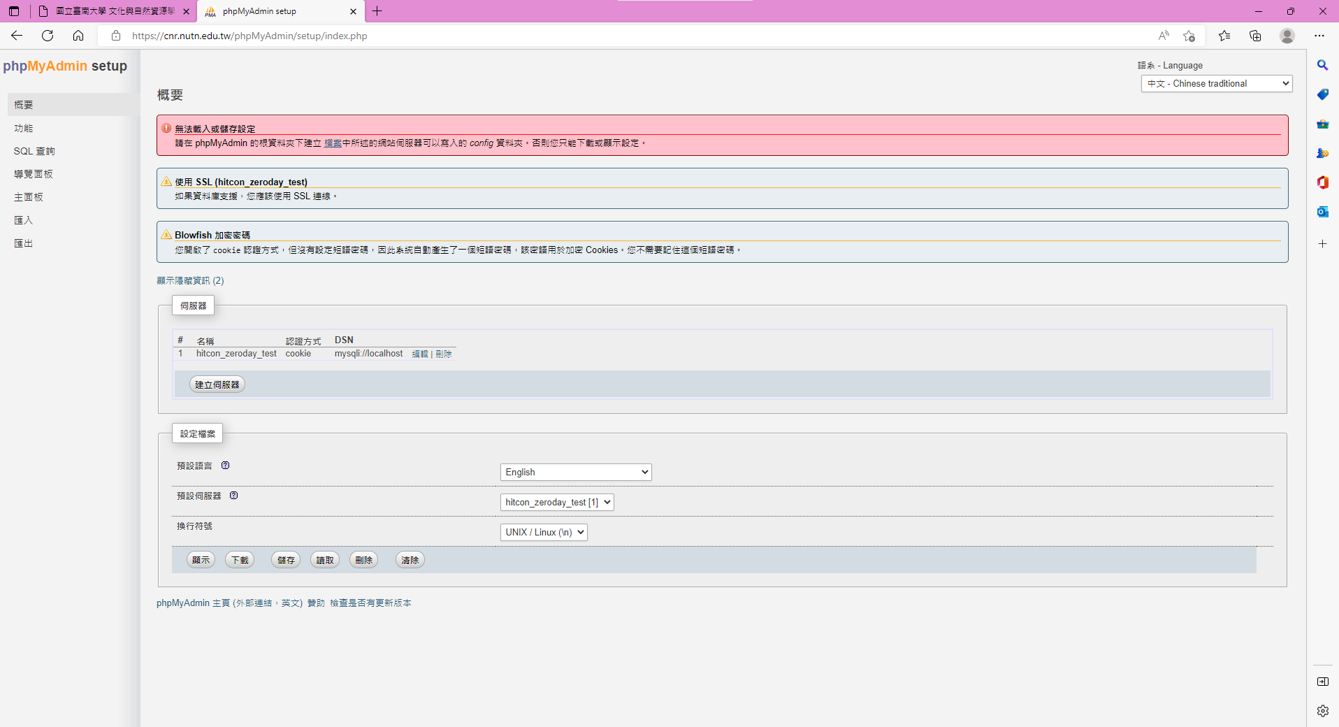
Task: Click 儲存 button
Action: point(286,560)
